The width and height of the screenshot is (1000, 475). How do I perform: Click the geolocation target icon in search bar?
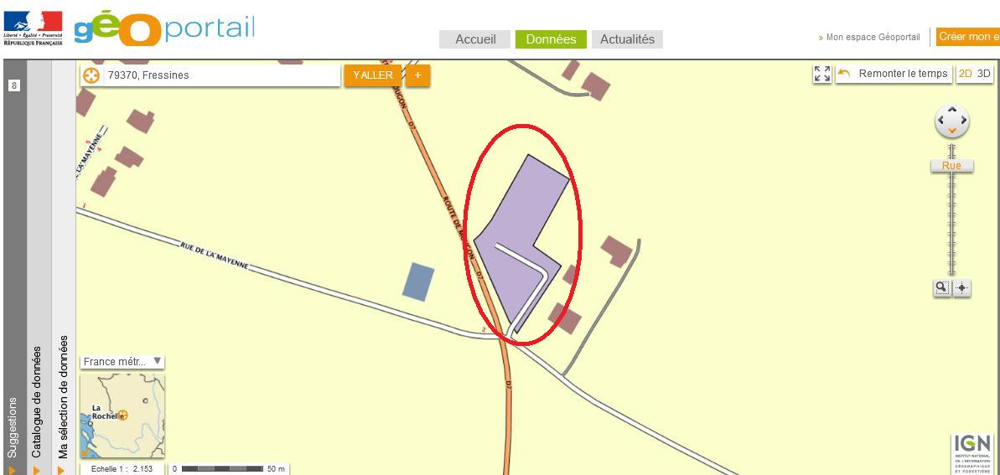tap(92, 75)
